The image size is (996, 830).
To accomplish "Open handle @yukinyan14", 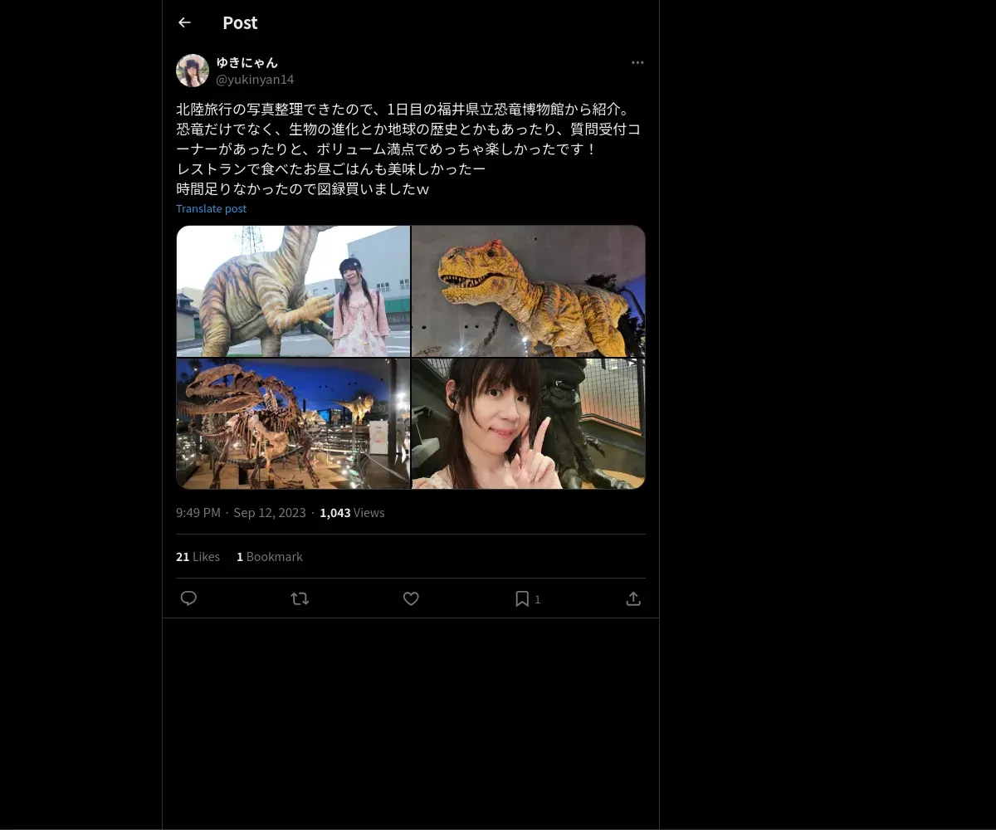I will (255, 80).
